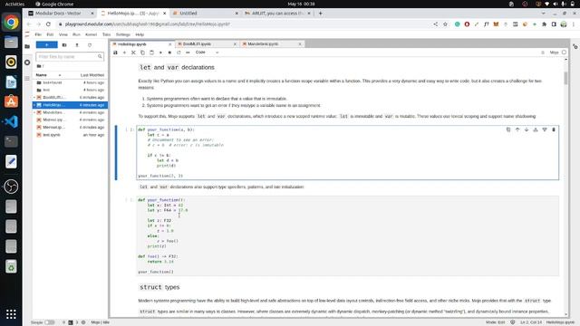This screenshot has height=326, width=580.
Task: Open the View menu
Action: coord(63,34)
